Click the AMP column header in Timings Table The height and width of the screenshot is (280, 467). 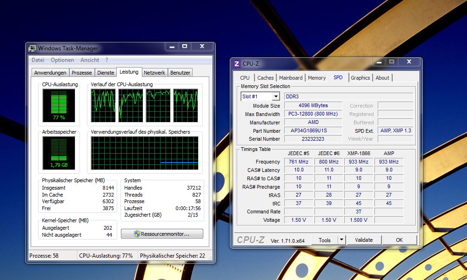[x=389, y=153]
